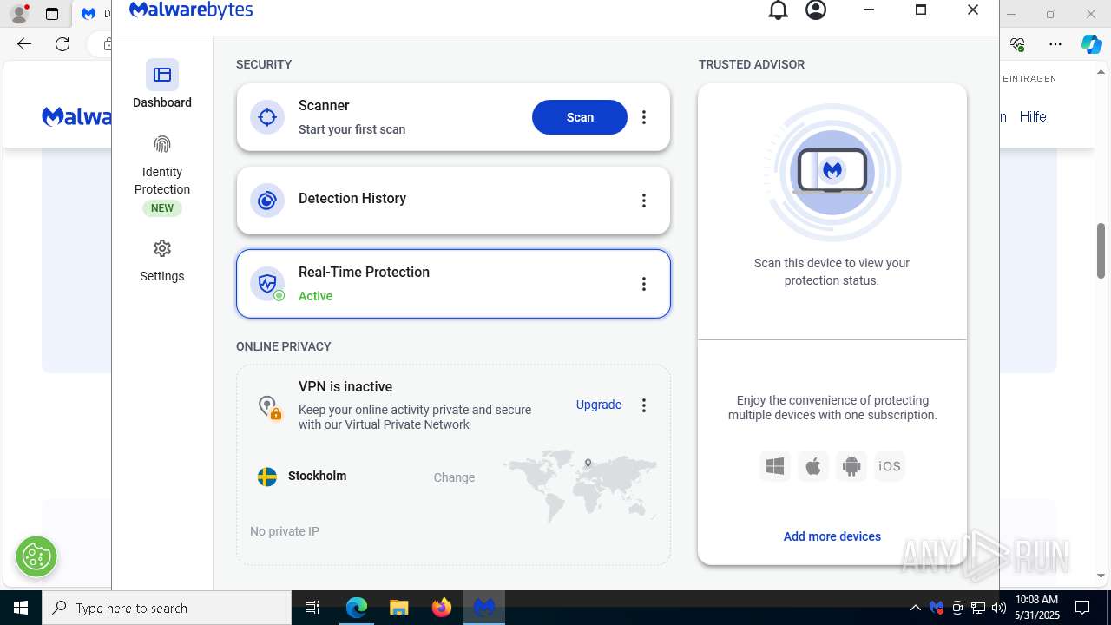Viewport: 1111px width, 625px height.
Task: Click the Windows platform icon
Action: tap(775, 466)
